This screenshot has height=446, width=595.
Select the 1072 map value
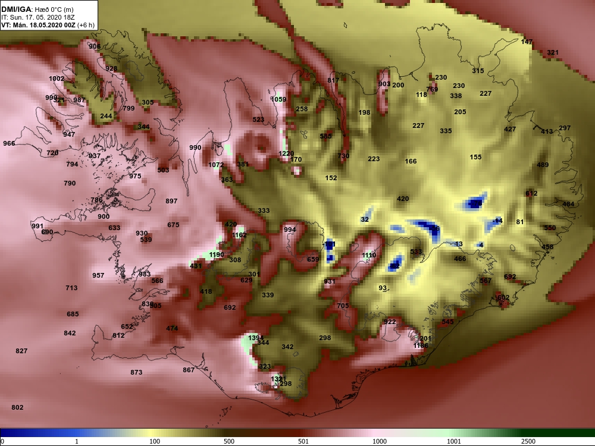click(216, 165)
